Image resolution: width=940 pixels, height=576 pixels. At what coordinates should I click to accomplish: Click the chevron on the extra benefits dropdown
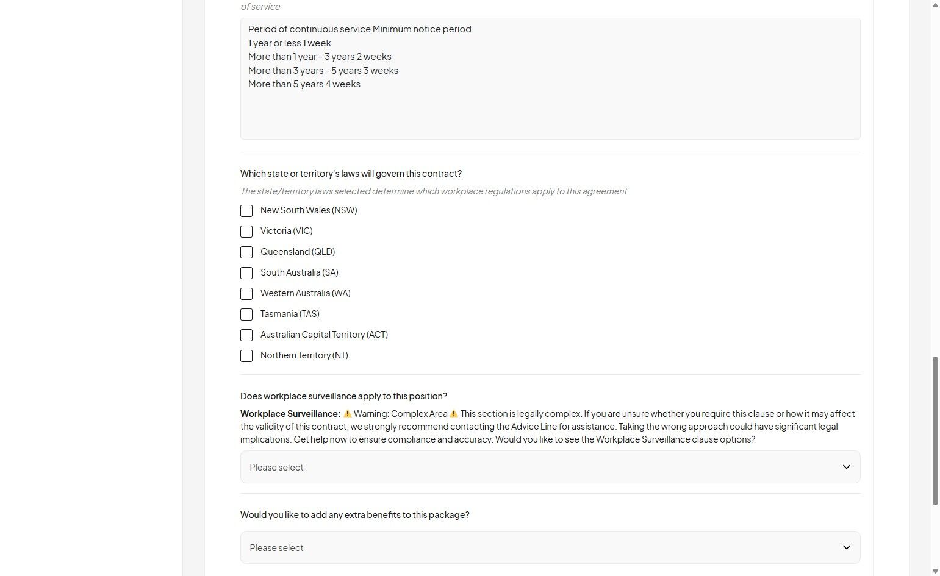(x=846, y=547)
